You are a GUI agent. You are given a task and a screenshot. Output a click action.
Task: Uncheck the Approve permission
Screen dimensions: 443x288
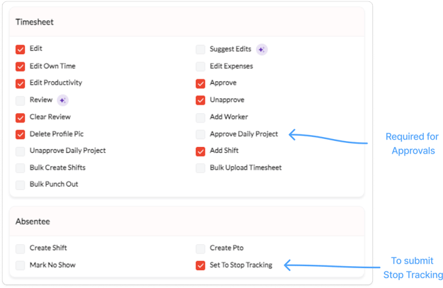200,83
